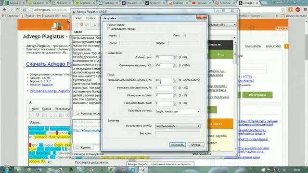This screenshot has width=308, height=173.
Task: Open the 'Использовать службу' dropdown
Action: tap(198, 126)
